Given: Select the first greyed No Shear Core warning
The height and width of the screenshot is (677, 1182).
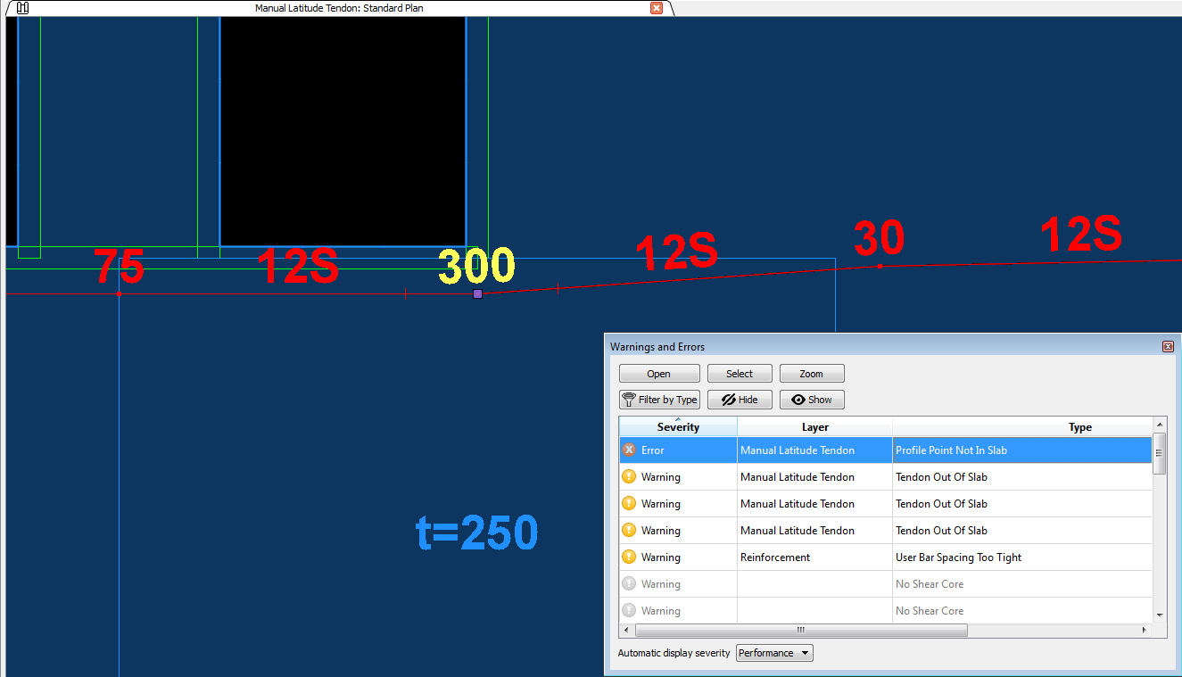Looking at the screenshot, I should click(886, 584).
